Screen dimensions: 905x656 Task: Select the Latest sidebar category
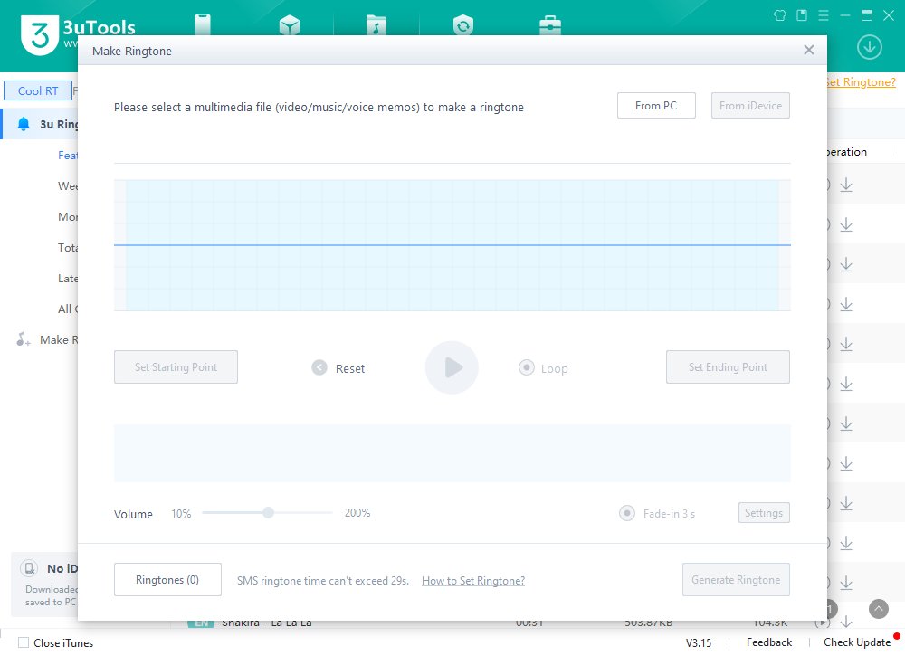(68, 278)
